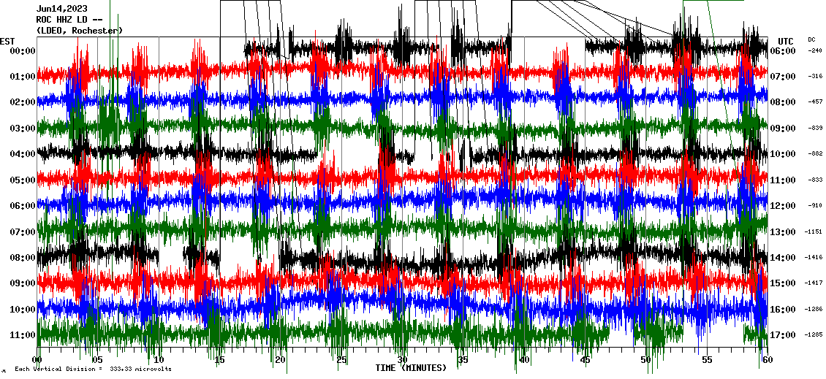Screen dimensions: 826x379
Task: Select the UTC column header
Action: point(786,41)
